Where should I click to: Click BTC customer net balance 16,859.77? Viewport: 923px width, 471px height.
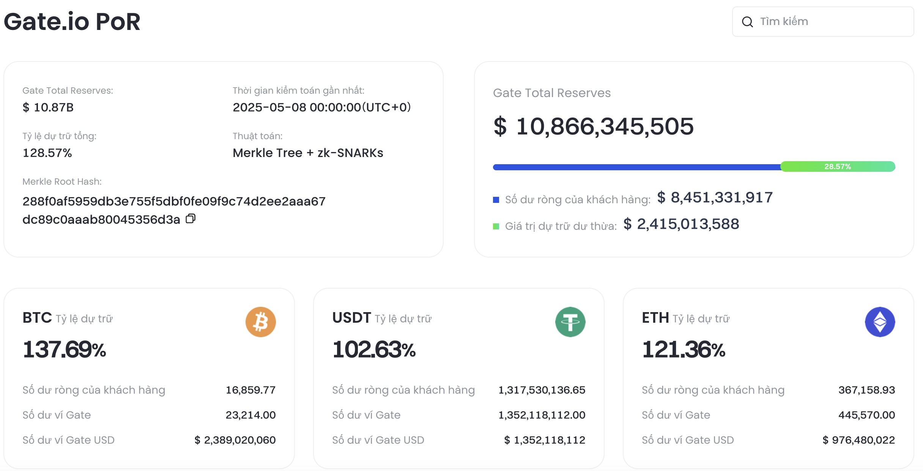coord(251,390)
